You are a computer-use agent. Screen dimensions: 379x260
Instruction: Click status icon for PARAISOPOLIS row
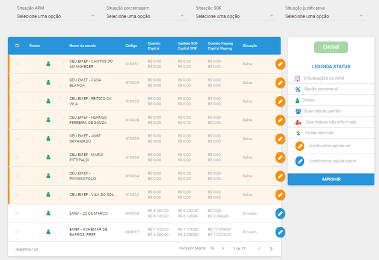48,176
